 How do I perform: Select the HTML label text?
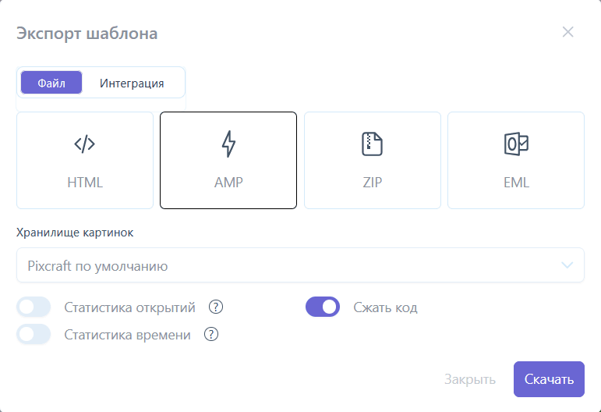click(85, 183)
